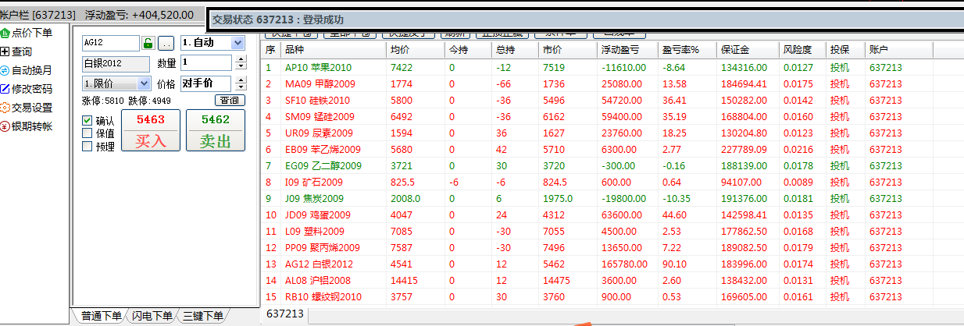Sort by the 账户 column header
Image resolution: width=964 pixels, height=326 pixels.
point(899,49)
